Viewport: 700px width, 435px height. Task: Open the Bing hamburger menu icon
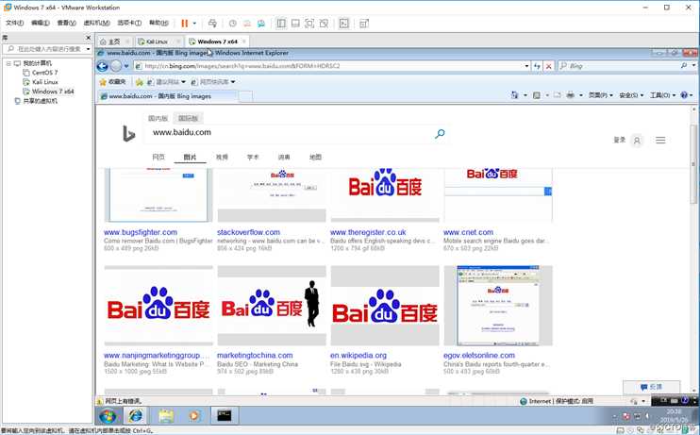coord(660,141)
